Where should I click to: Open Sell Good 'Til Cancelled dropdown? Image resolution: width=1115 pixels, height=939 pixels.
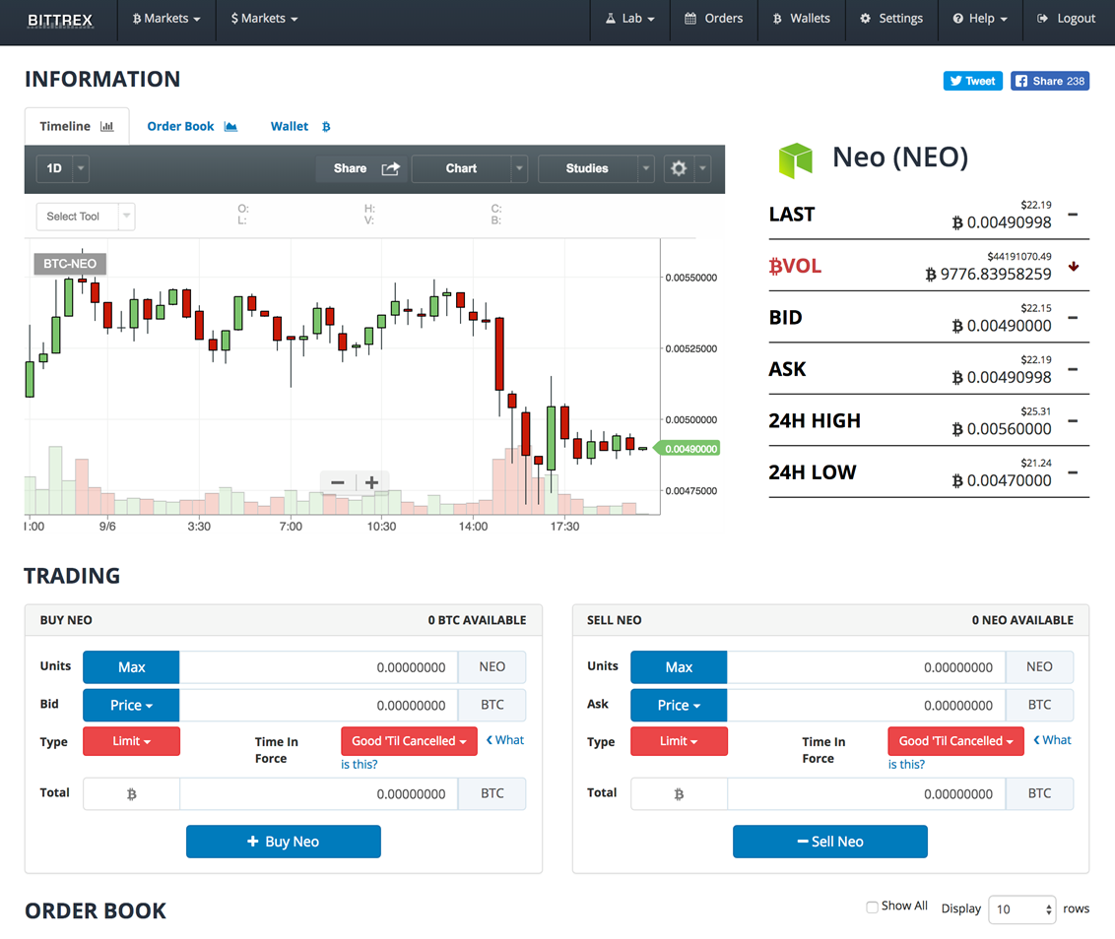955,741
